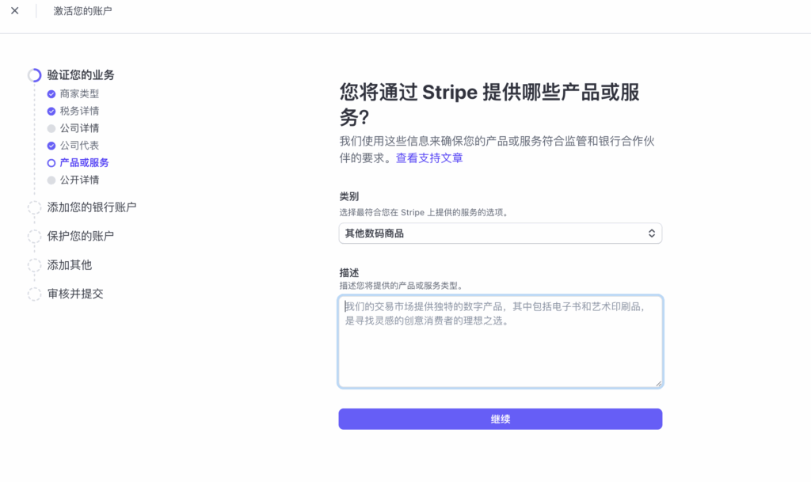Close the account activation dialog with X

click(x=14, y=11)
